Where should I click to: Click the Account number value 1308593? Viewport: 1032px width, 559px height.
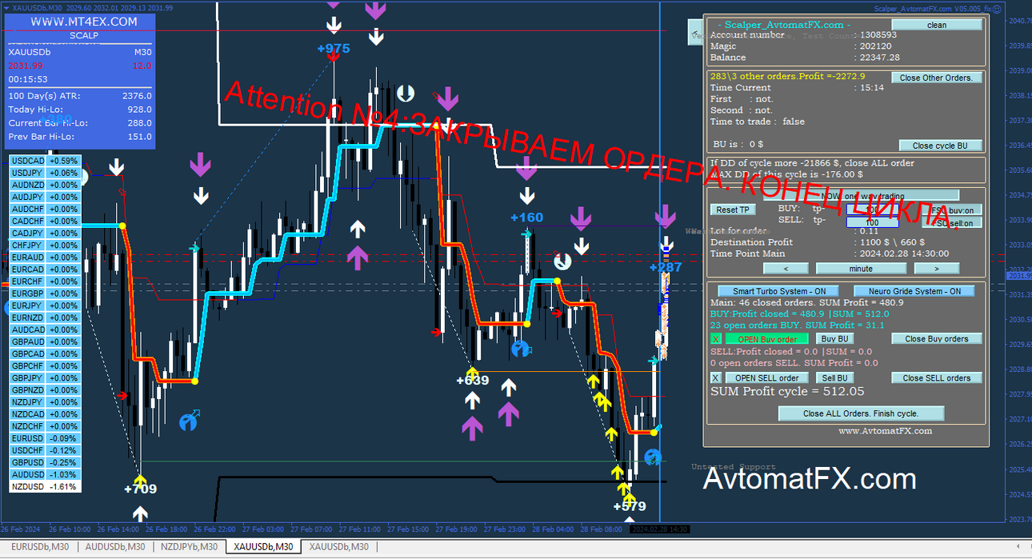tap(878, 35)
